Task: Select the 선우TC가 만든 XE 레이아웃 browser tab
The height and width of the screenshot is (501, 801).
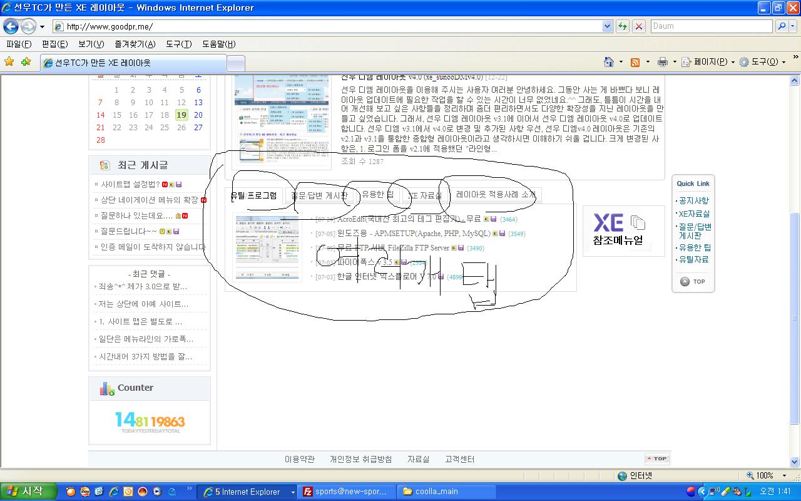Action: (x=133, y=63)
